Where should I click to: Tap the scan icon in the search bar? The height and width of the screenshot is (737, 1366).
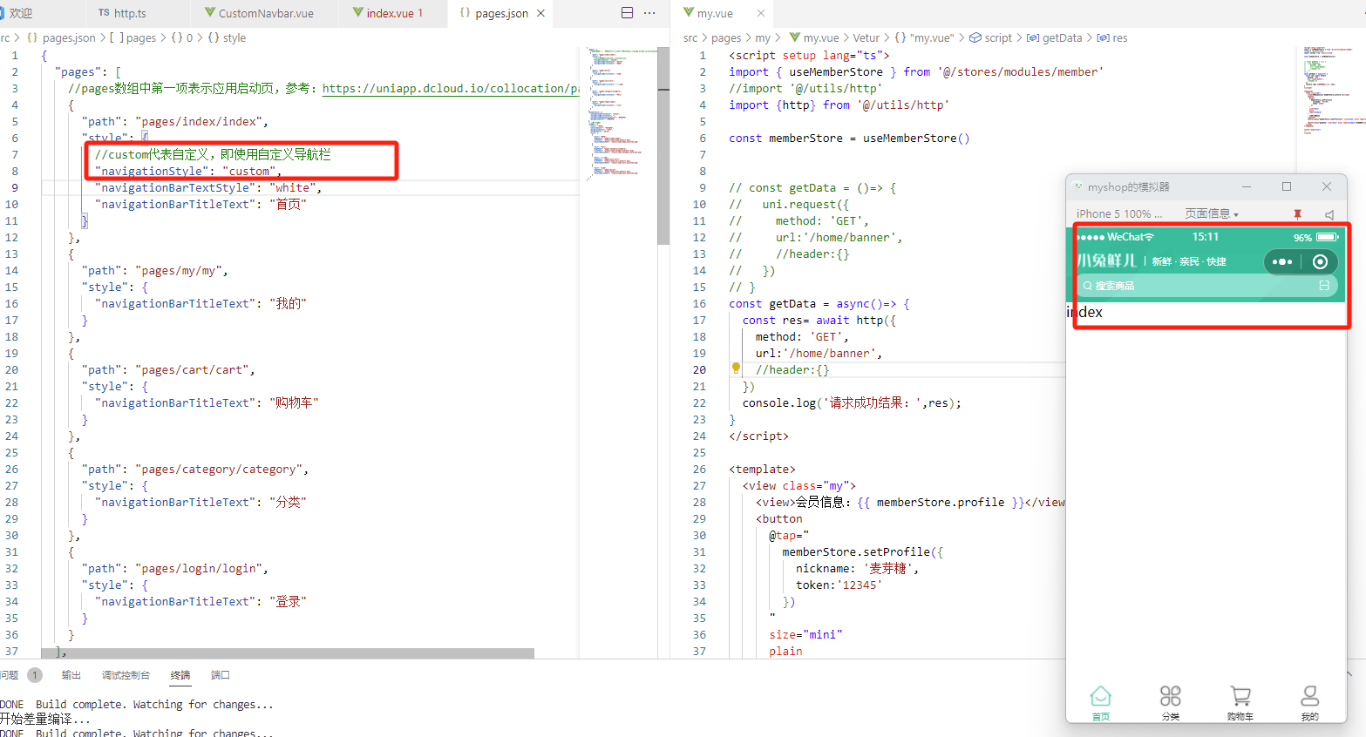[x=1324, y=286]
